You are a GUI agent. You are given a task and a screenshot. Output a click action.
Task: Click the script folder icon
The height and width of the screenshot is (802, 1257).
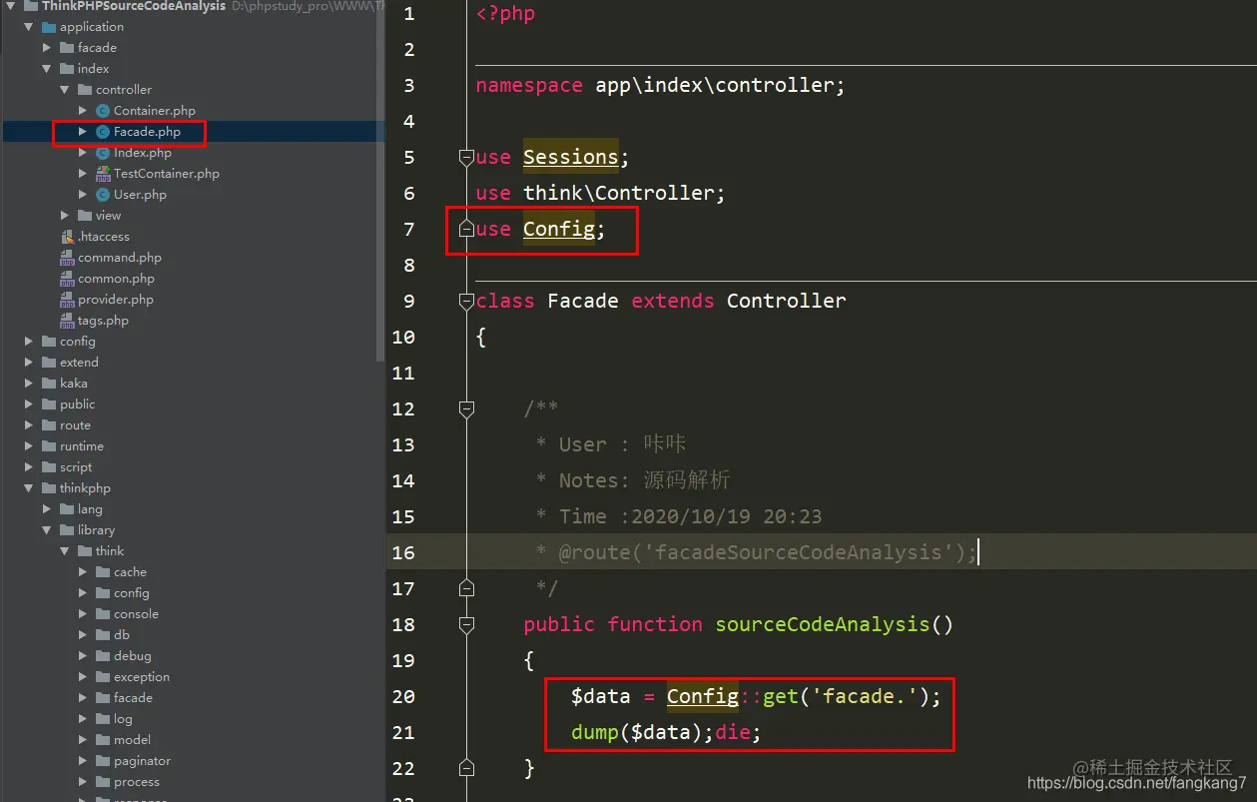point(49,467)
